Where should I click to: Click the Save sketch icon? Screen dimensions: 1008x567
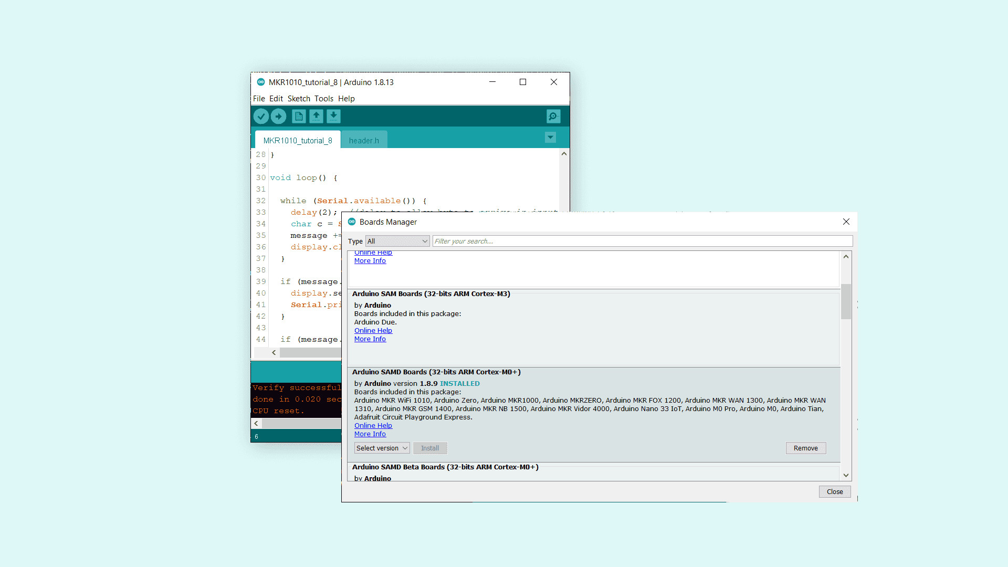(x=333, y=116)
